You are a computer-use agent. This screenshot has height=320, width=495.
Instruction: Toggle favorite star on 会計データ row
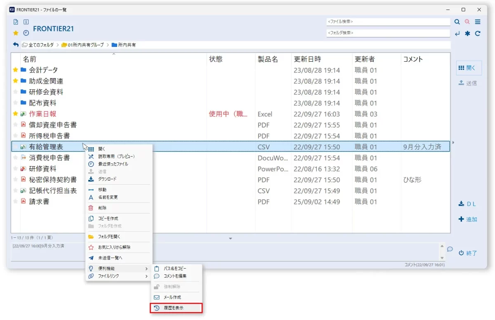tap(16, 70)
